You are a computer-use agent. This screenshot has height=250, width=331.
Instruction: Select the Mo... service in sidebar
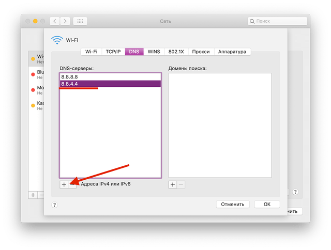click(36, 90)
